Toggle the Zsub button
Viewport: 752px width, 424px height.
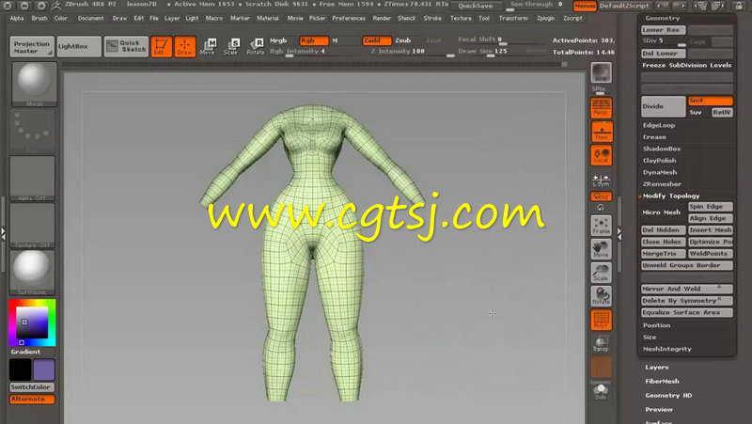coord(403,40)
